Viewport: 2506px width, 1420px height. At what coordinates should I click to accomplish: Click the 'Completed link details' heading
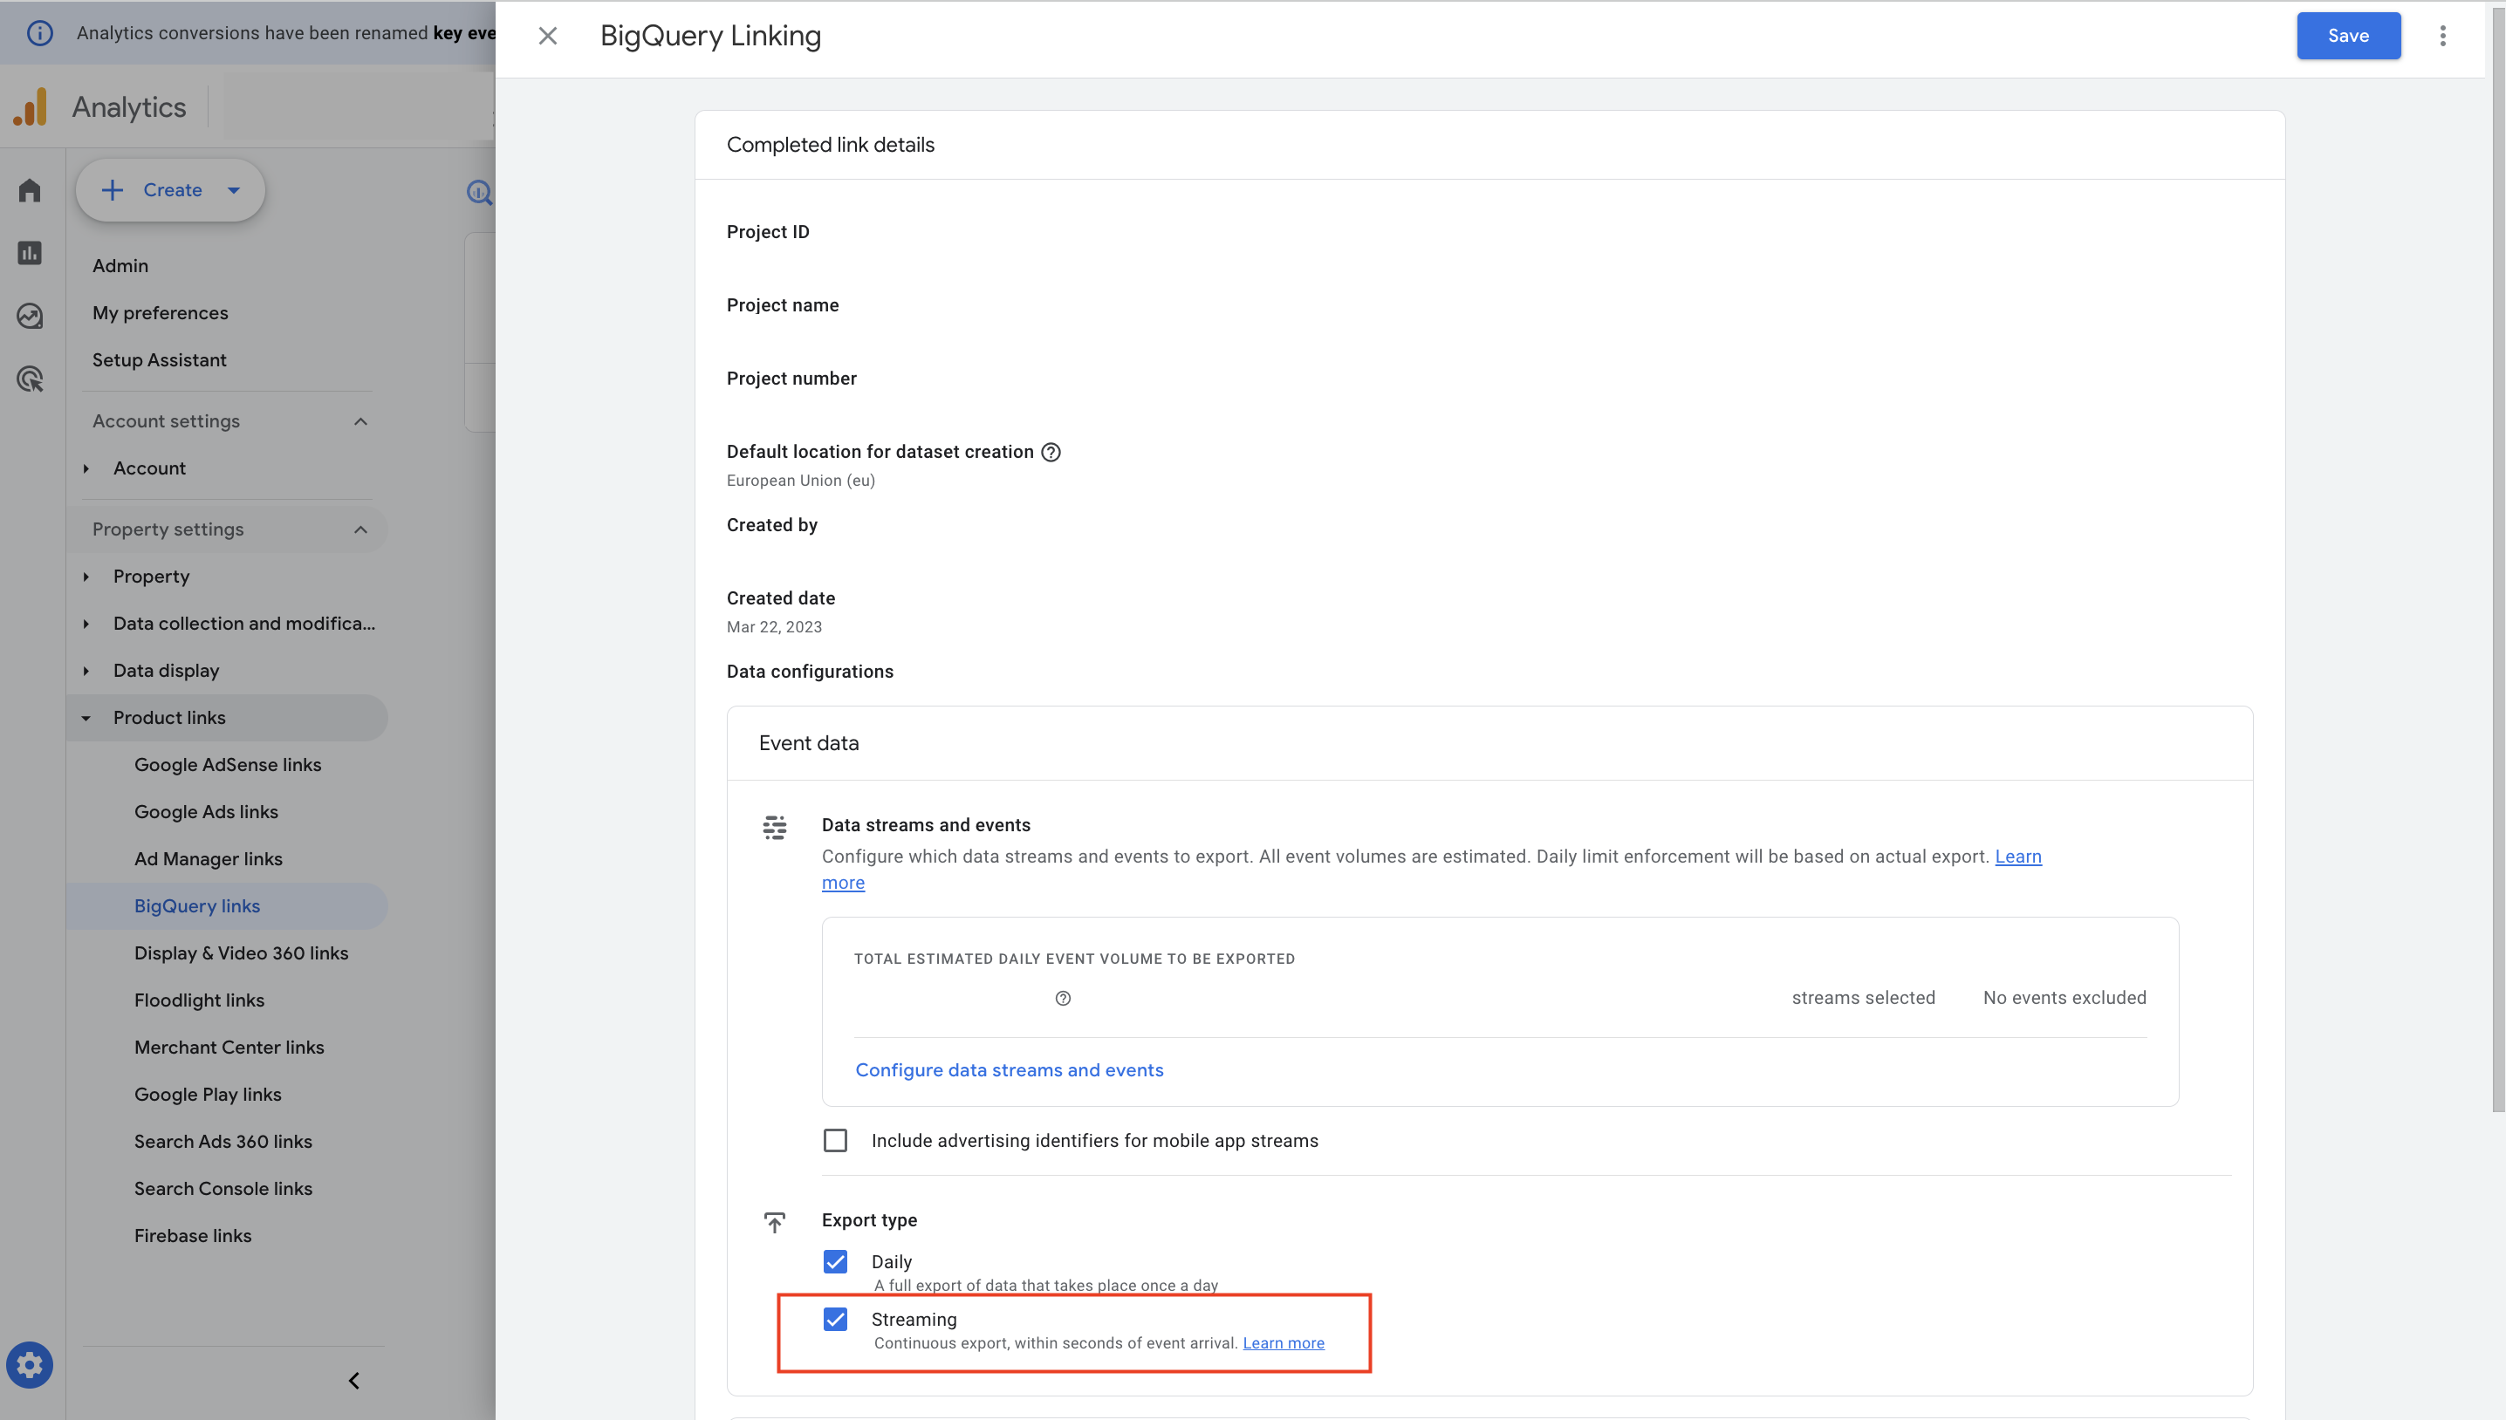coord(830,144)
